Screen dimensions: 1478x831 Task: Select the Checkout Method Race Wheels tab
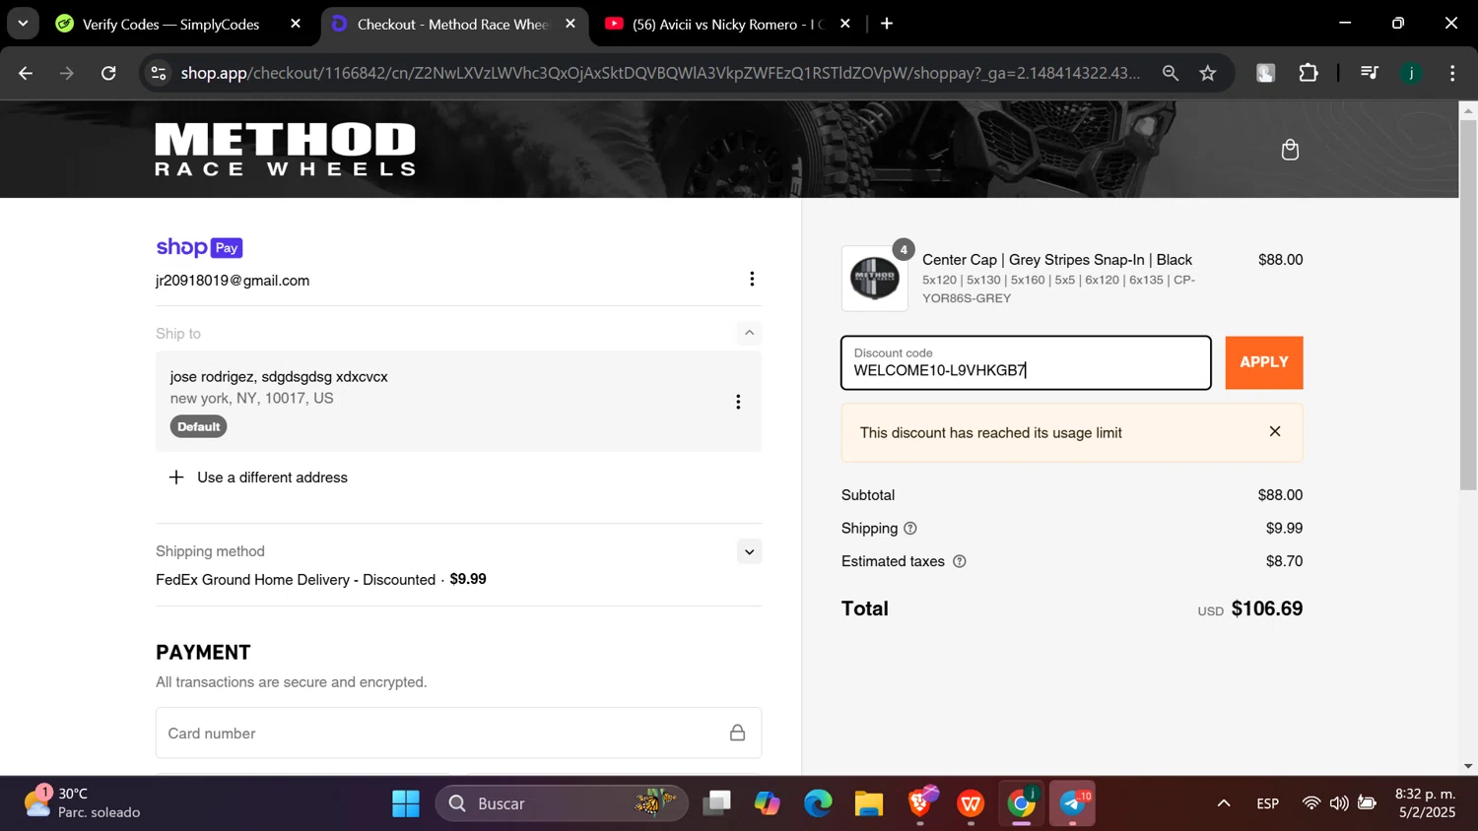point(452,24)
